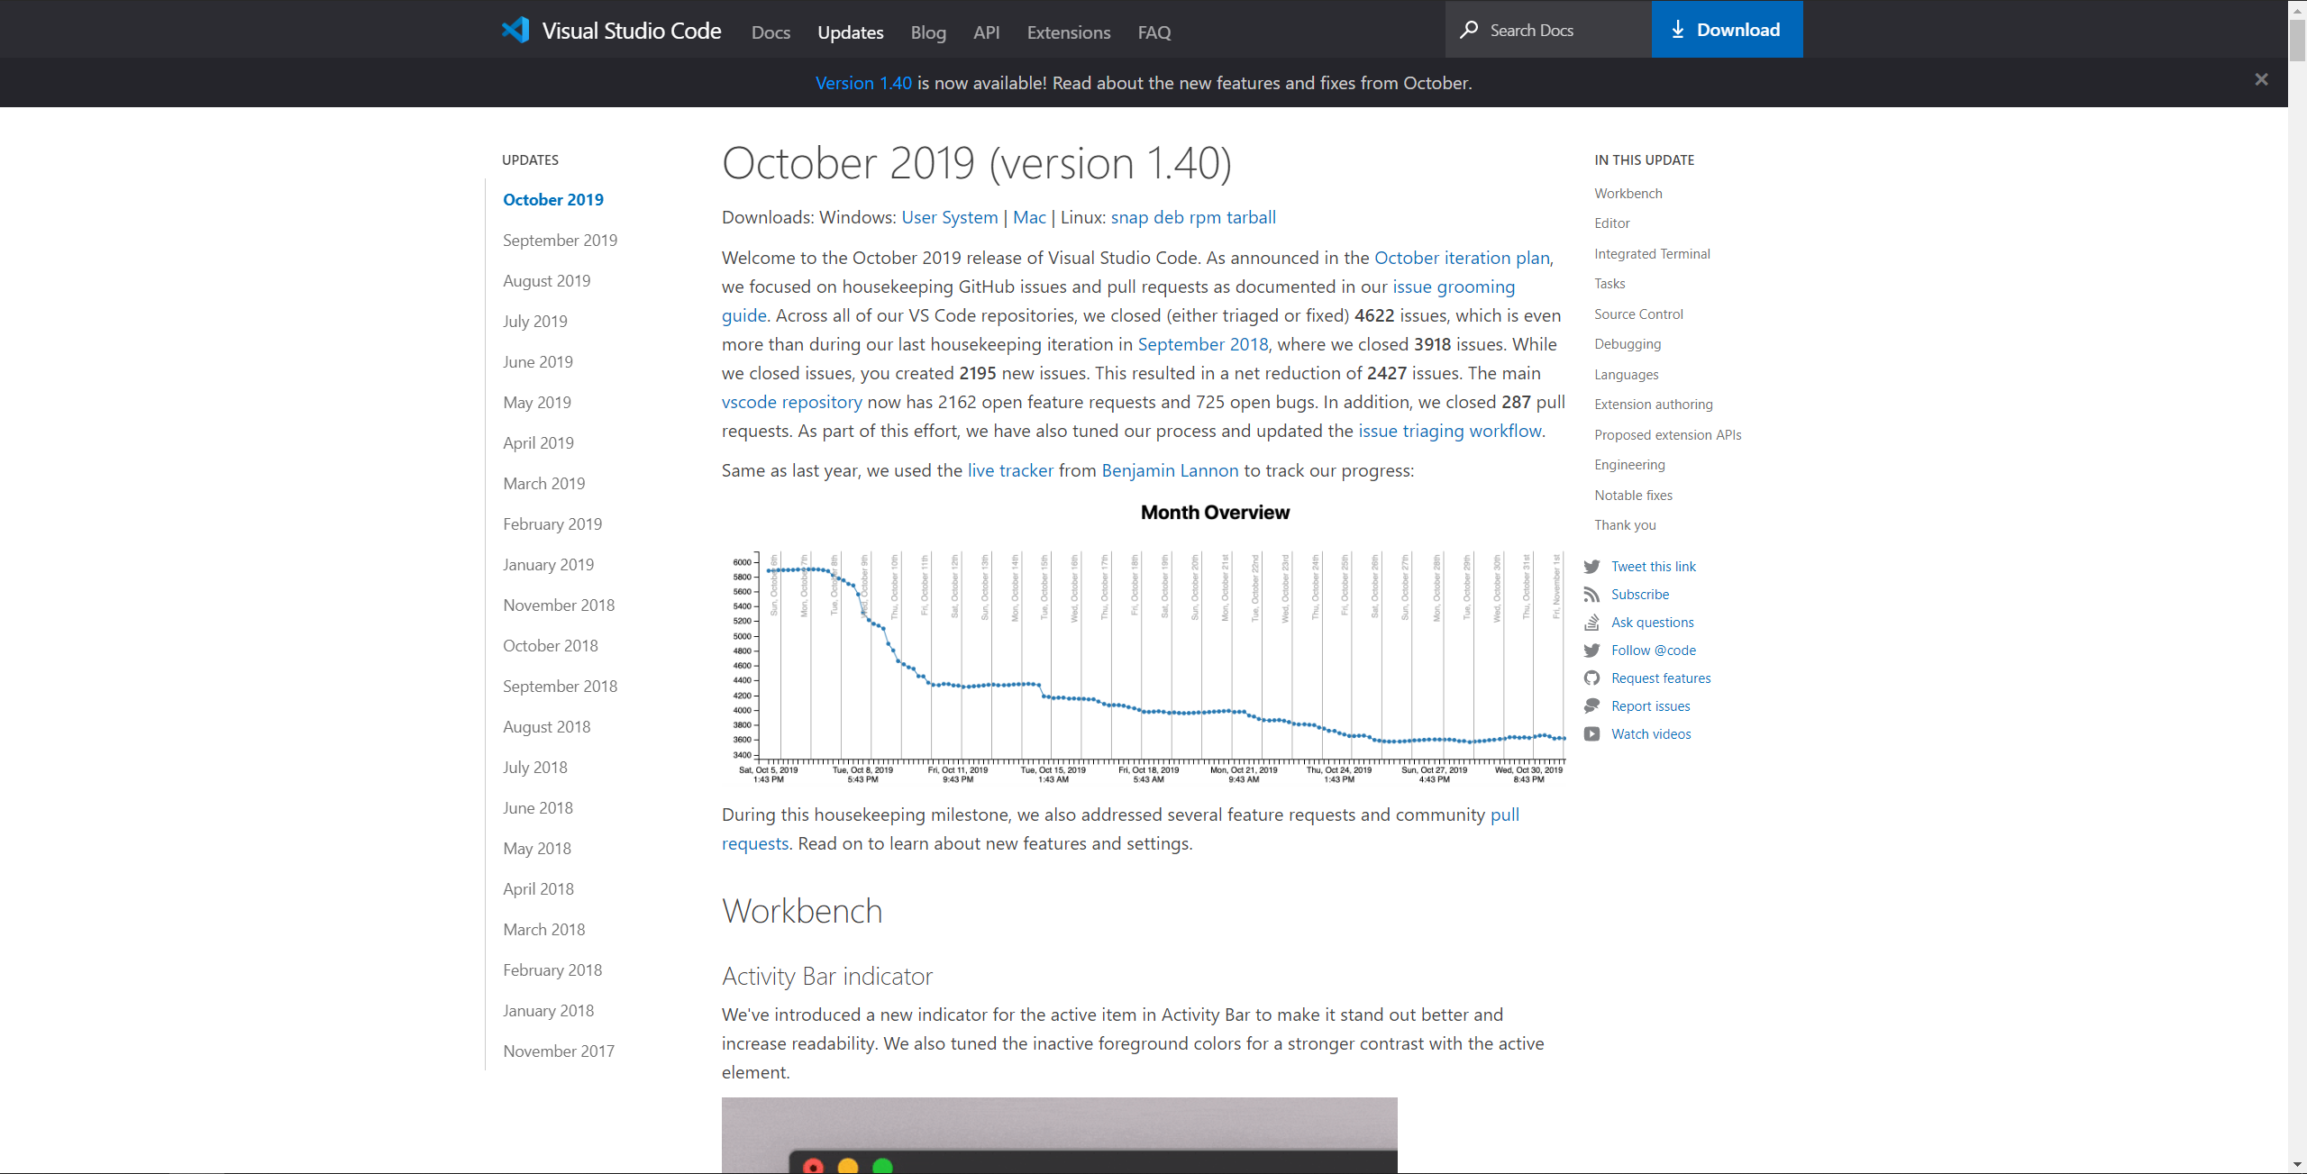Click the speech bubble icon for Ask questions
The width and height of the screenshot is (2307, 1174).
coord(1592,622)
